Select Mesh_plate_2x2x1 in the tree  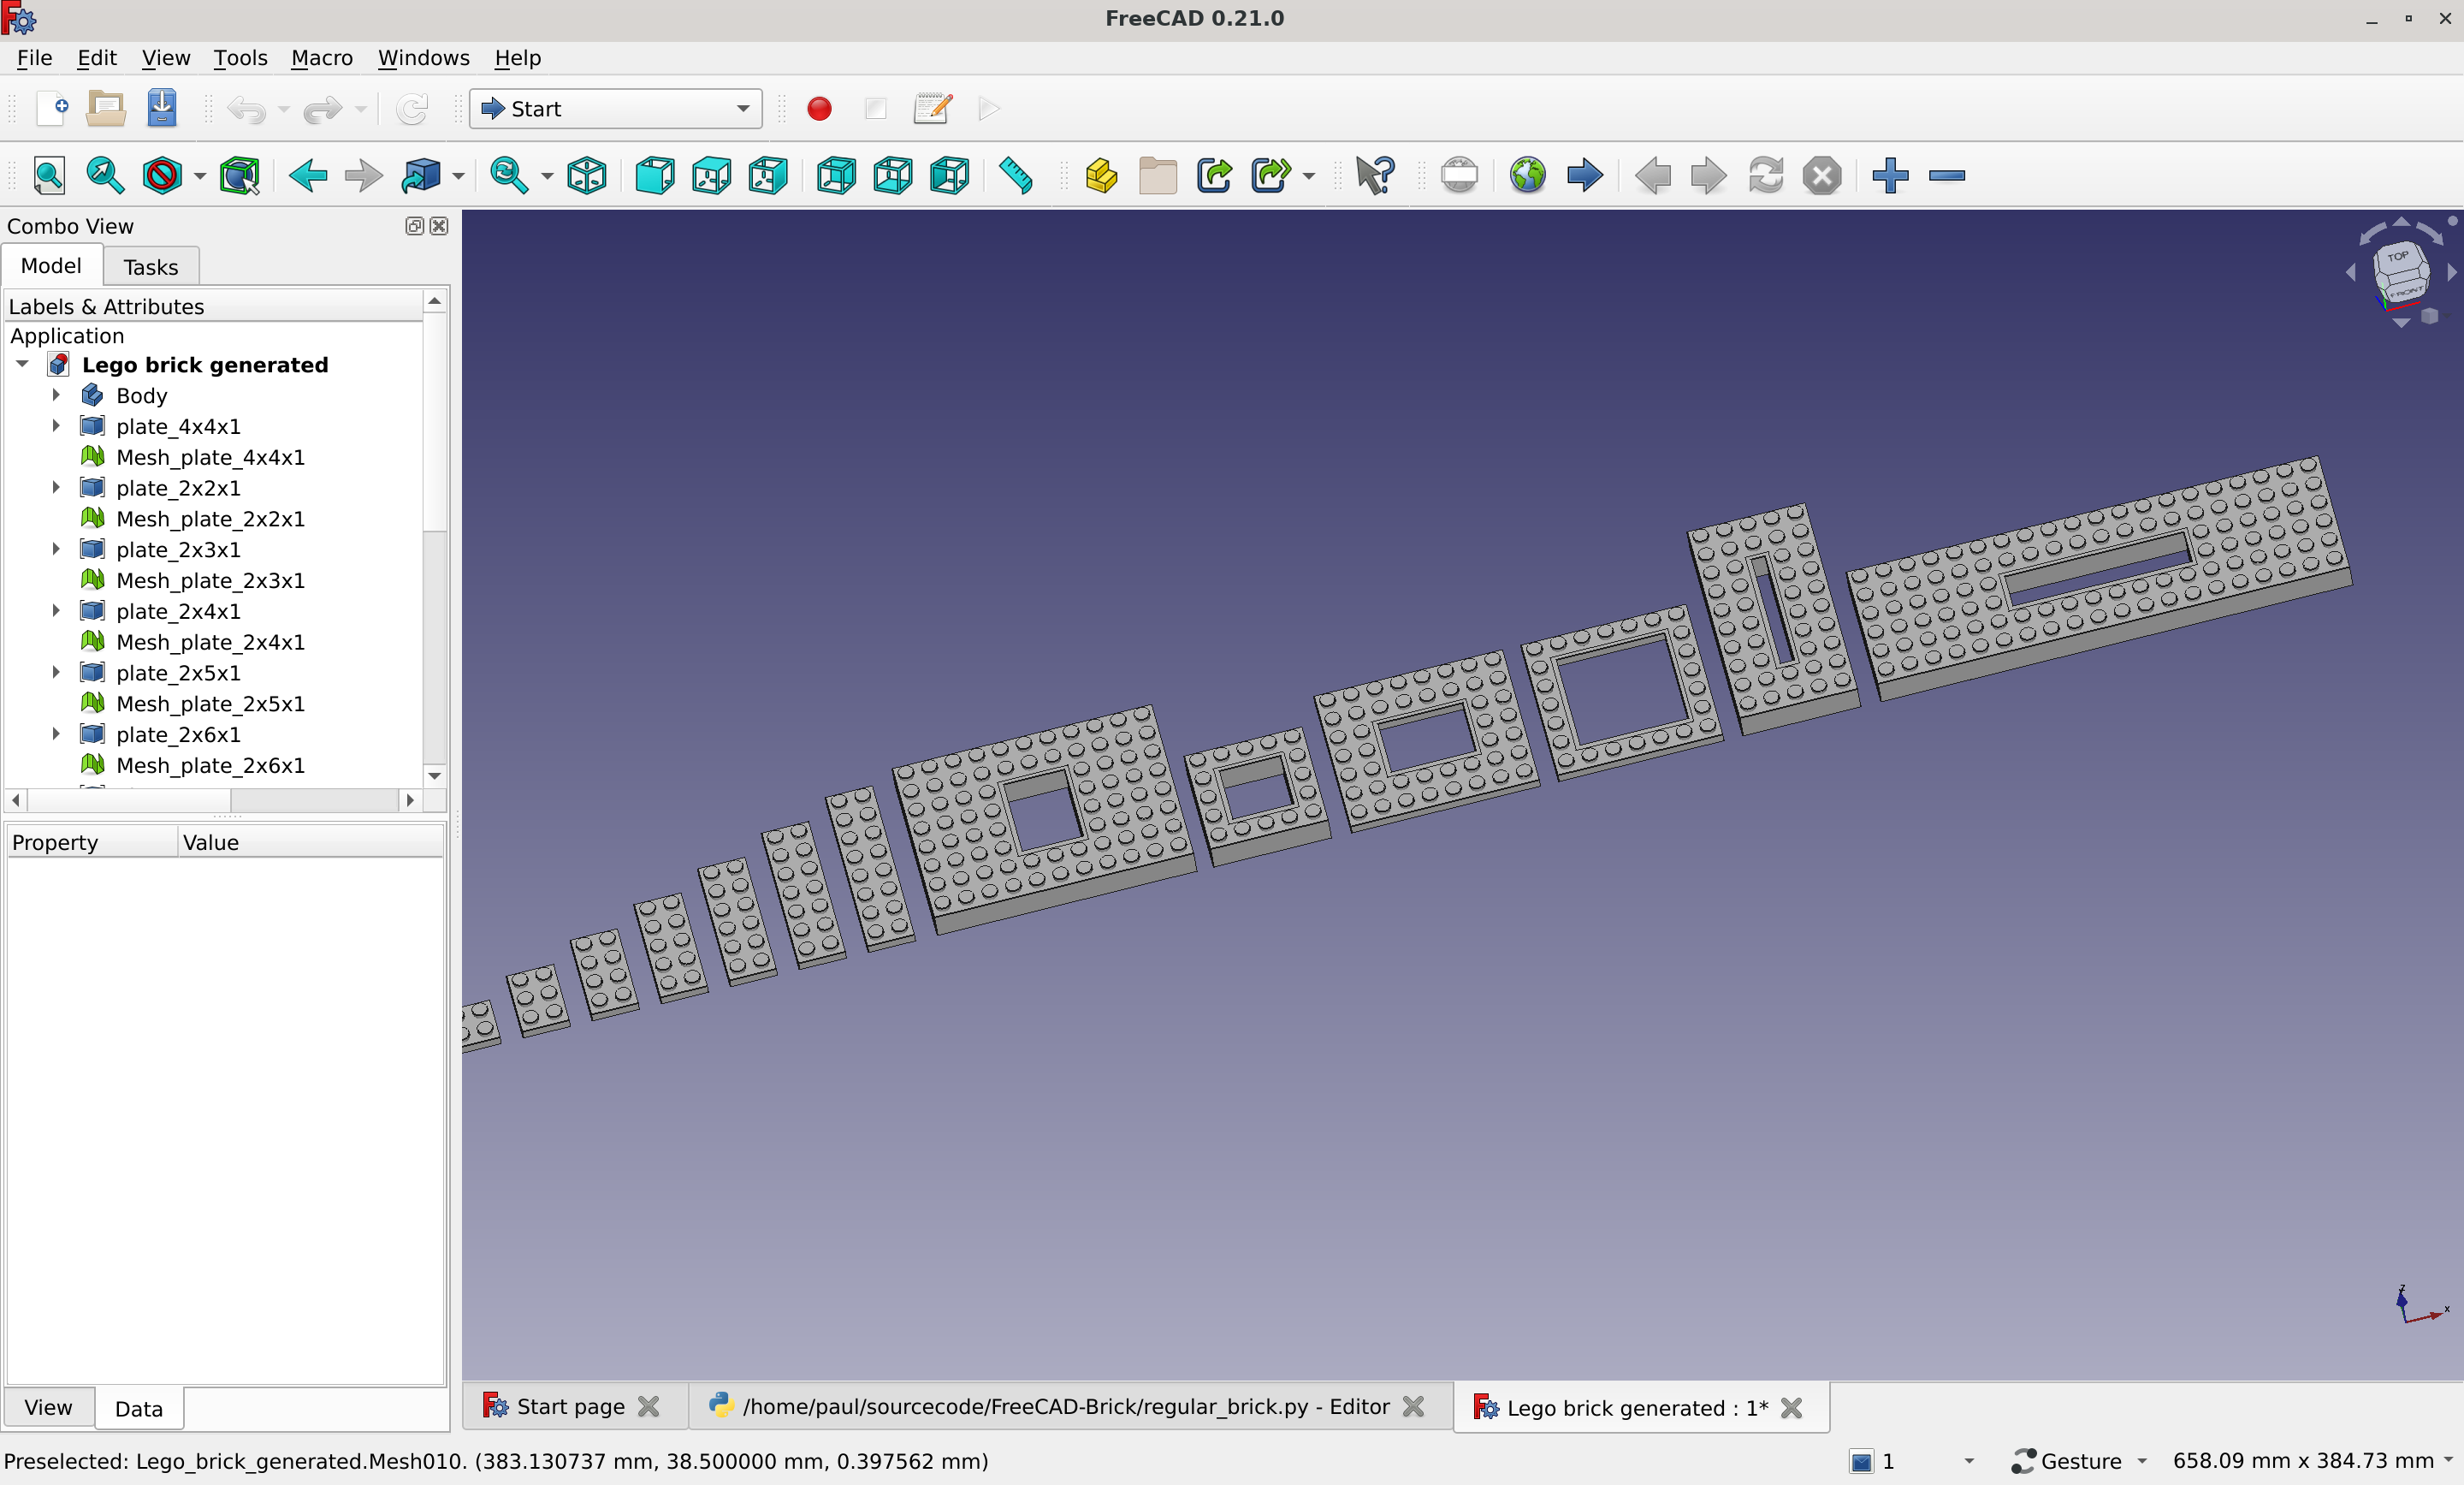(x=210, y=519)
